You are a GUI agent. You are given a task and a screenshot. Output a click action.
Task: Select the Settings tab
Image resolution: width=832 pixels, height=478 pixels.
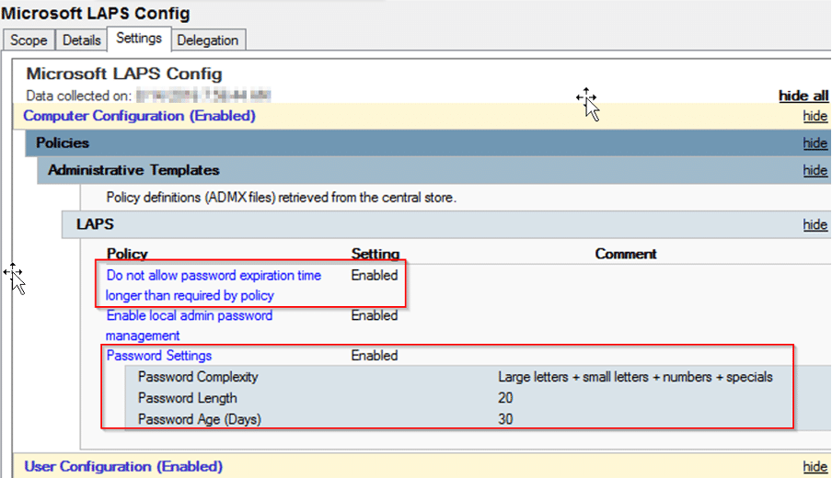click(139, 39)
